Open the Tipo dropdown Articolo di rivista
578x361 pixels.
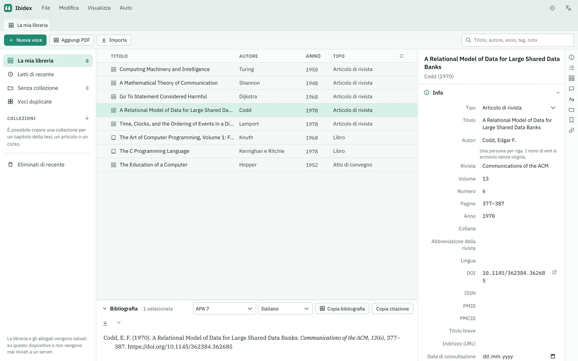tap(519, 108)
